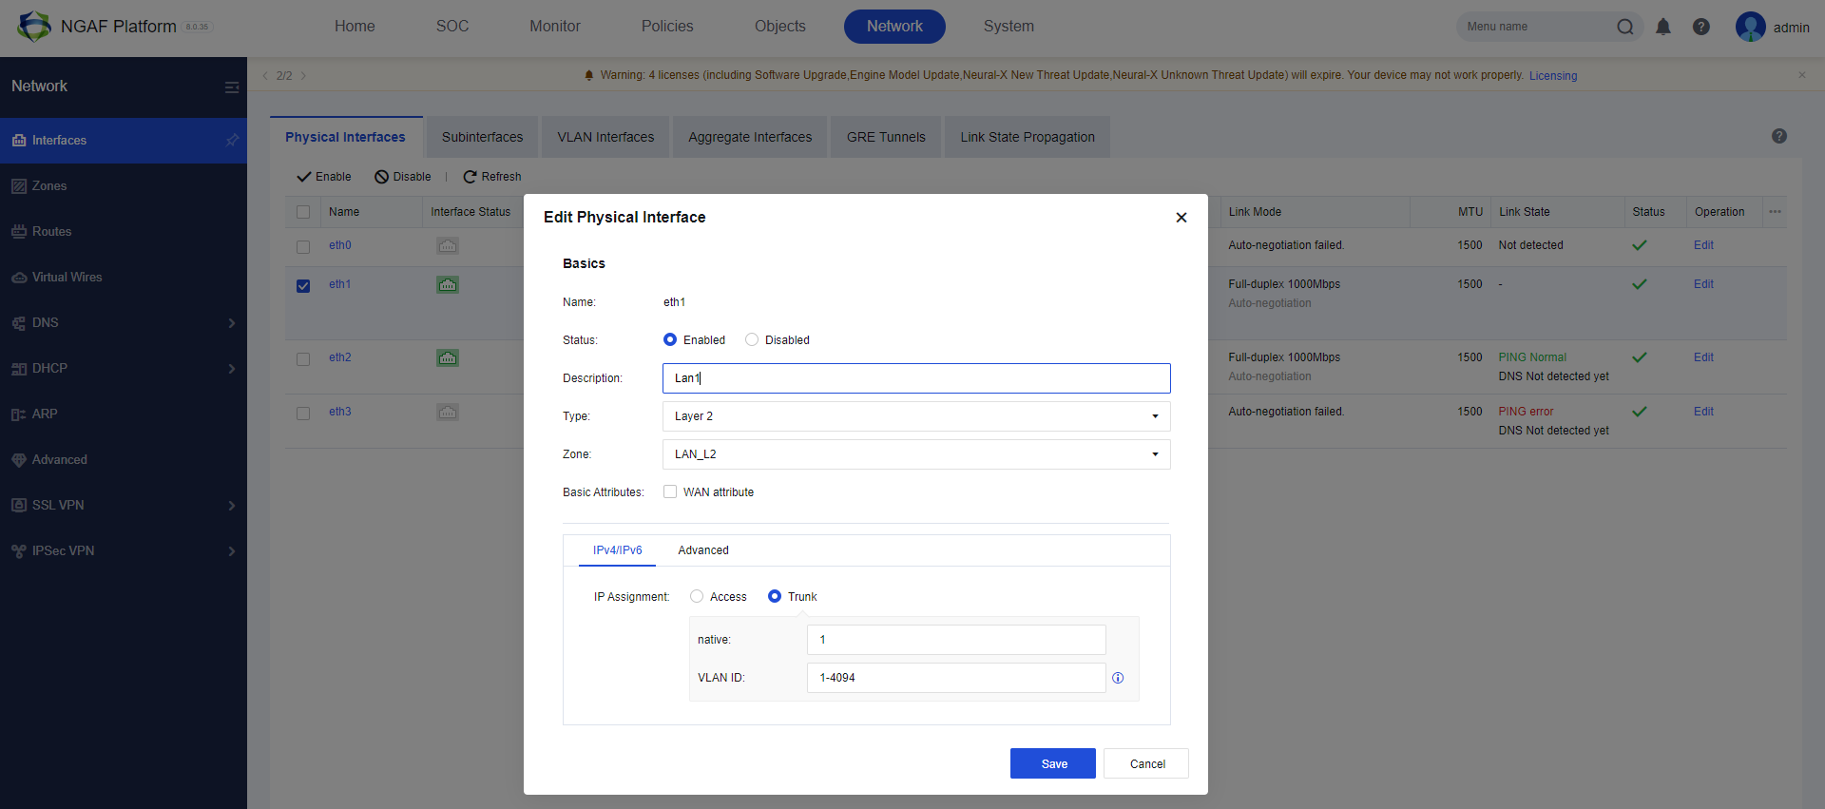Open the Licensing link in warning banner
Viewport: 1825px width, 809px height.
pyautogui.click(x=1553, y=76)
